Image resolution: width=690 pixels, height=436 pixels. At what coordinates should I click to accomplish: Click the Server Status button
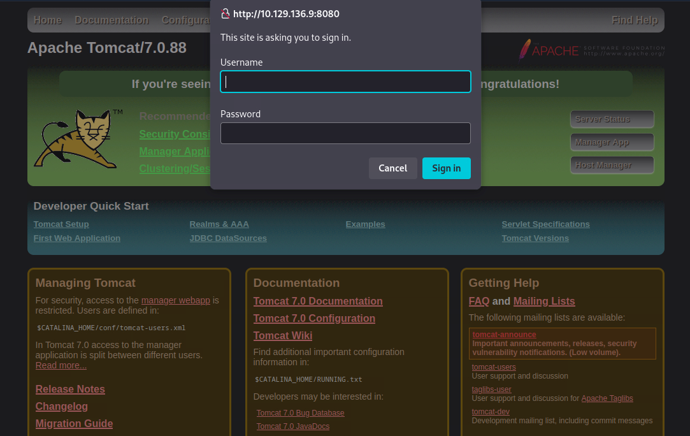(x=612, y=119)
